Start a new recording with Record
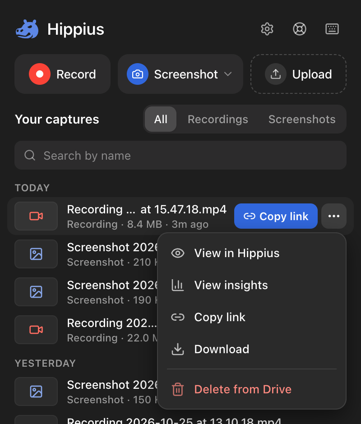361x424 pixels. 63,74
